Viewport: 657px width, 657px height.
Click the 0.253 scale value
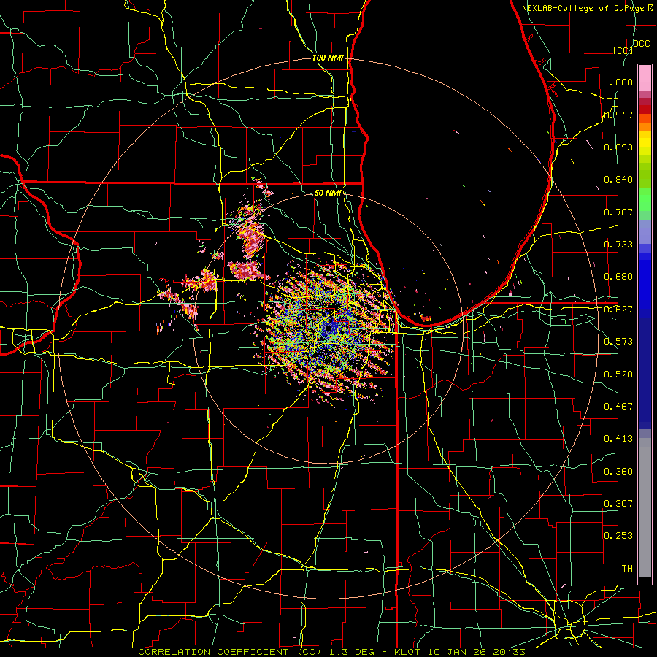point(618,536)
